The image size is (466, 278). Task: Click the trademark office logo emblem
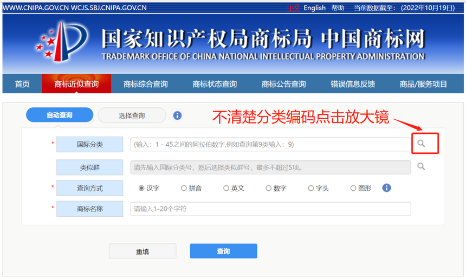click(62, 42)
